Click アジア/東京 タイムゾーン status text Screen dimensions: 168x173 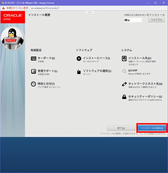(x=49, y=87)
